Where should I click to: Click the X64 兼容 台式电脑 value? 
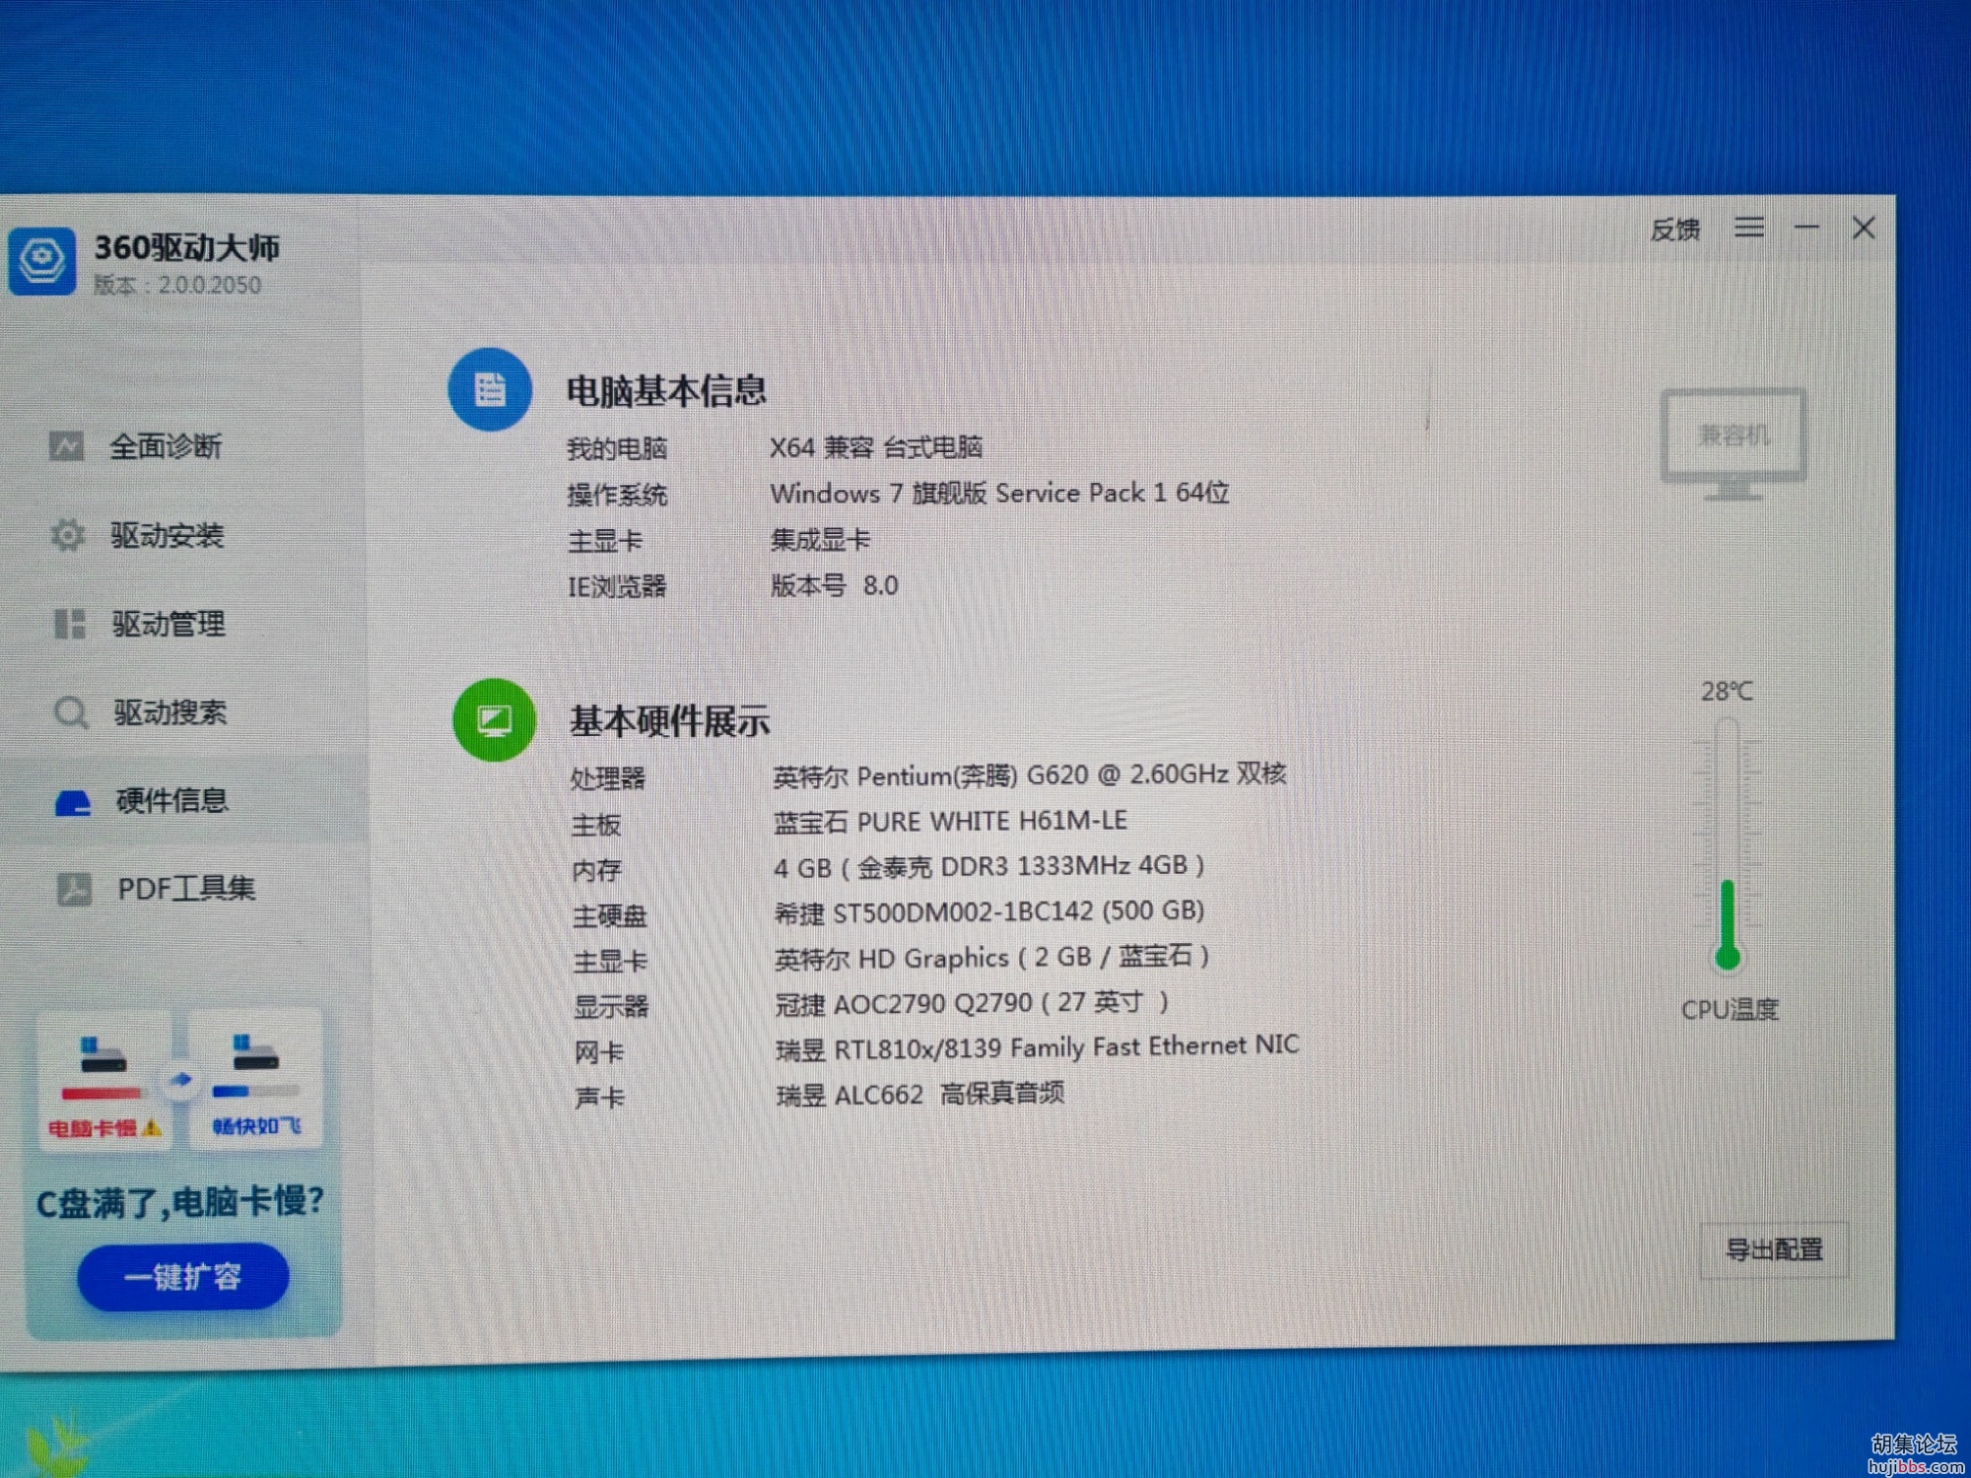point(876,447)
